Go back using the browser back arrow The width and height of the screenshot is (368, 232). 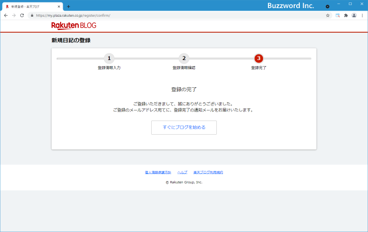[6, 16]
